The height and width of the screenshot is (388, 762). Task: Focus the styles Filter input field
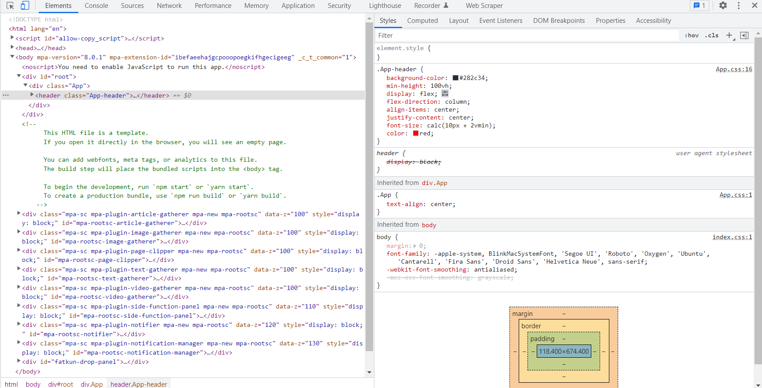(x=527, y=36)
